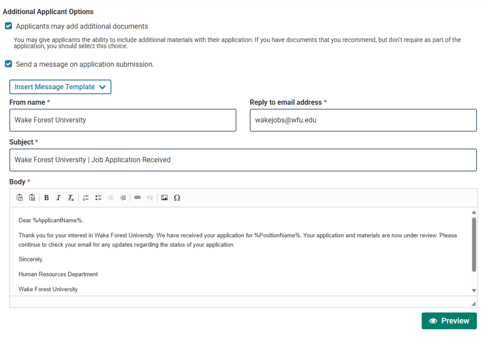Click the Paste from Word icon

point(32,198)
